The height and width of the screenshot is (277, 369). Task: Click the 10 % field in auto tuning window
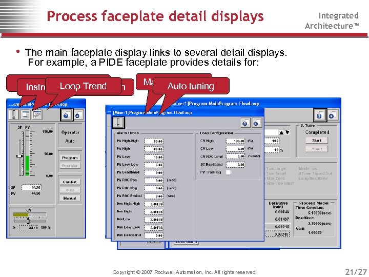click(x=272, y=150)
